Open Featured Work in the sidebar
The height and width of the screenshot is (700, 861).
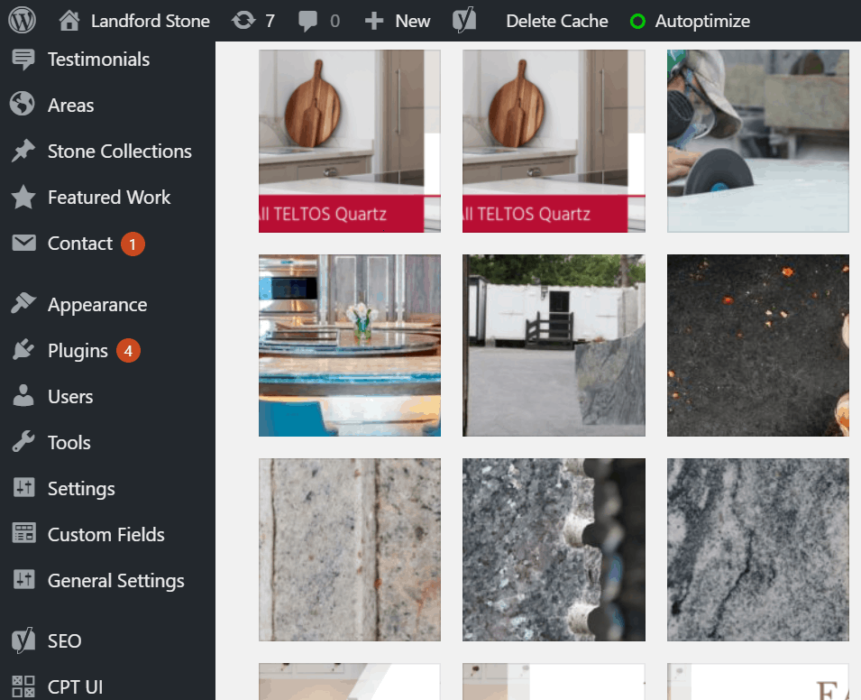109,198
